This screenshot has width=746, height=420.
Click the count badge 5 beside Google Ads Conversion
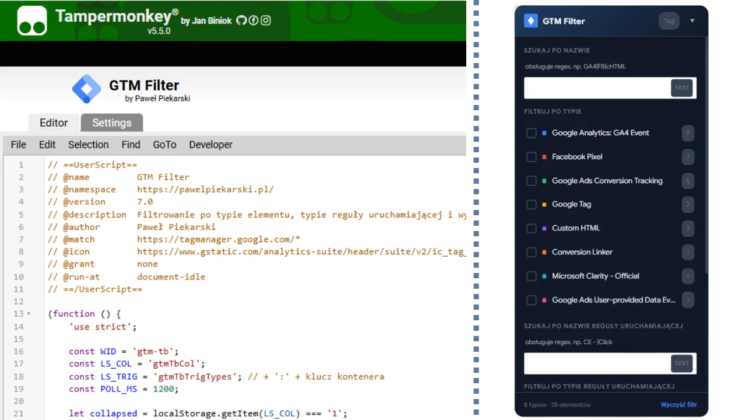(x=688, y=181)
